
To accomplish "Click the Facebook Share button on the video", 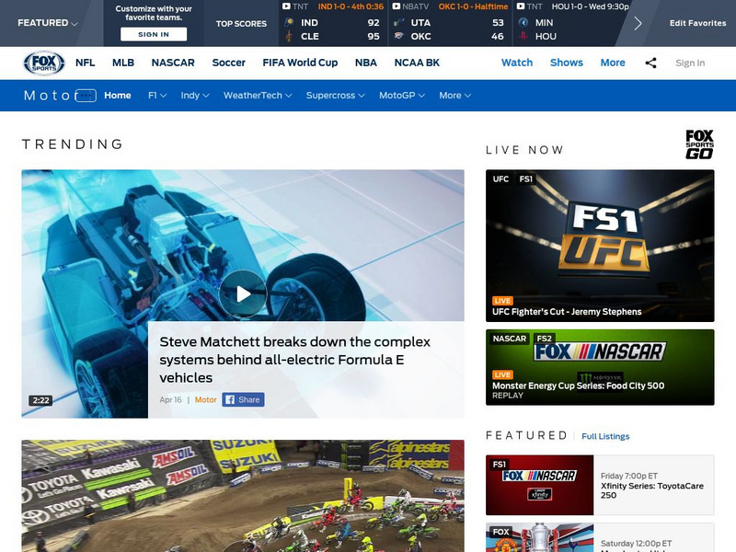I will (241, 399).
